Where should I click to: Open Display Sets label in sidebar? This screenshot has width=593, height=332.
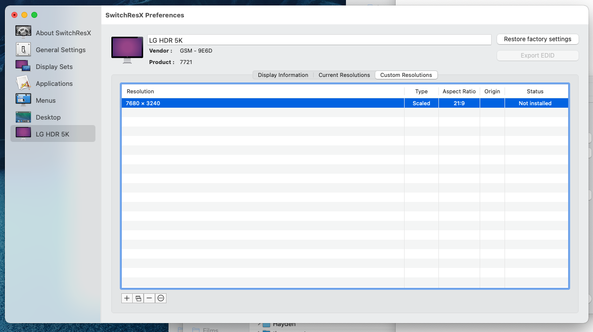[54, 67]
